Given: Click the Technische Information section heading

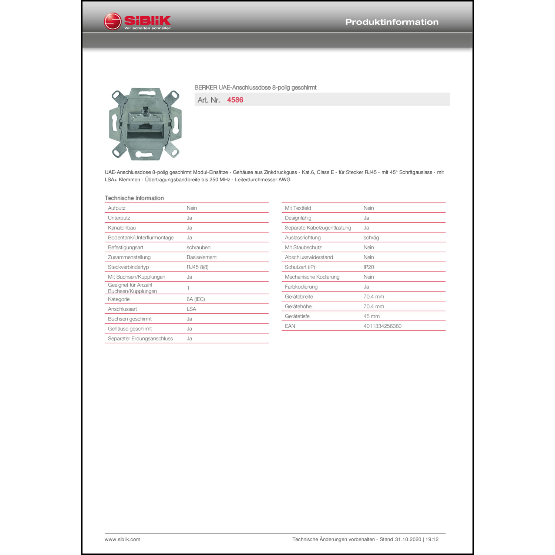Looking at the screenshot, I should [x=134, y=198].
